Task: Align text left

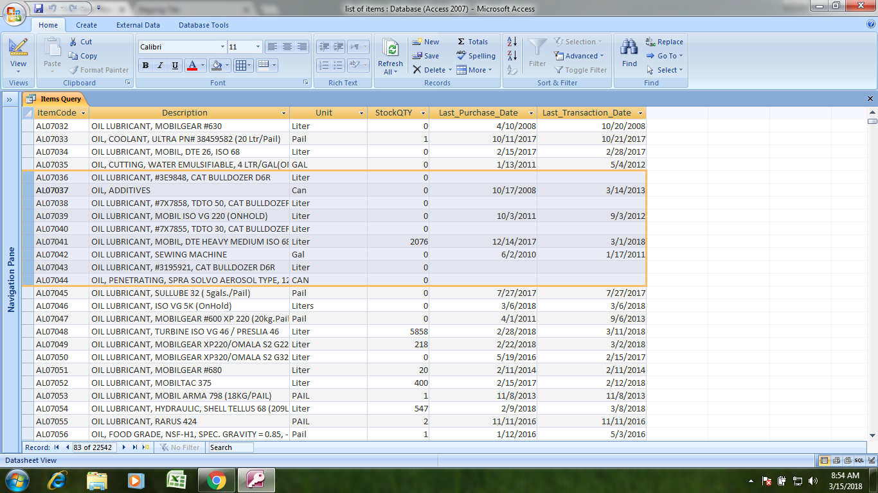Action: [x=273, y=47]
